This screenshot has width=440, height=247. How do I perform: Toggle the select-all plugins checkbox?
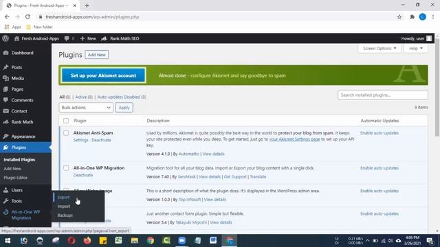[x=66, y=121]
